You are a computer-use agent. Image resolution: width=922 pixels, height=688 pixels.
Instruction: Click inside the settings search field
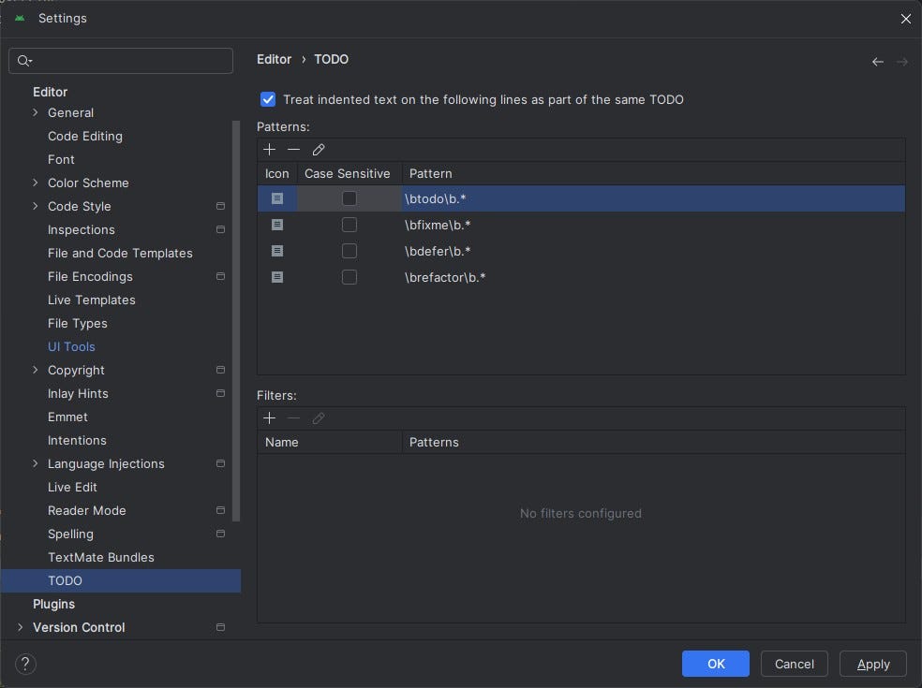(x=120, y=60)
